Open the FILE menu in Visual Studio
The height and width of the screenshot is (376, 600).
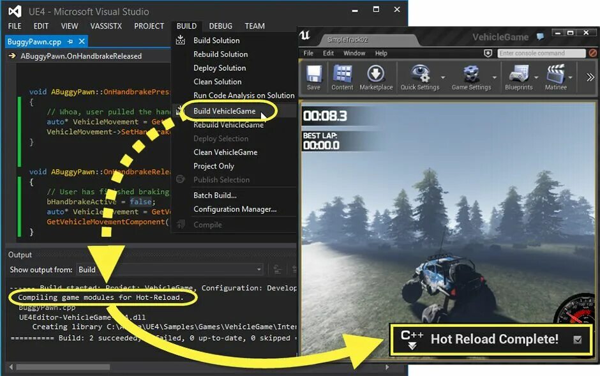15,26
